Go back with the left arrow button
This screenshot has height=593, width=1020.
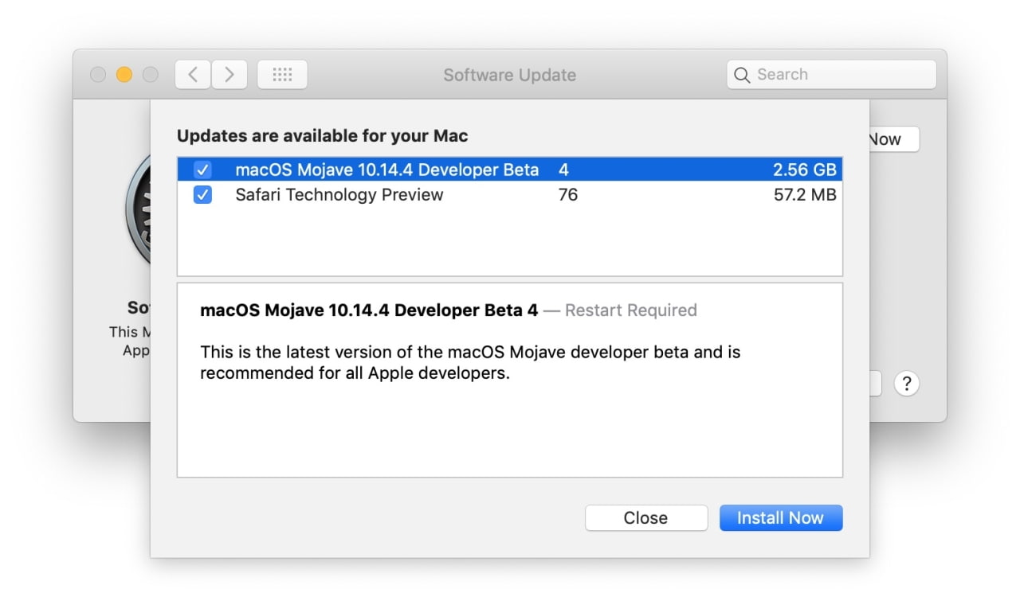click(x=192, y=75)
